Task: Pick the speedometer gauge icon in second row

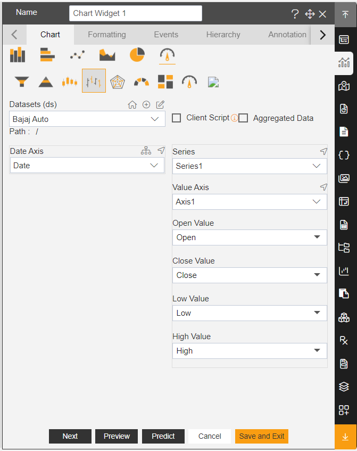Action: point(189,81)
